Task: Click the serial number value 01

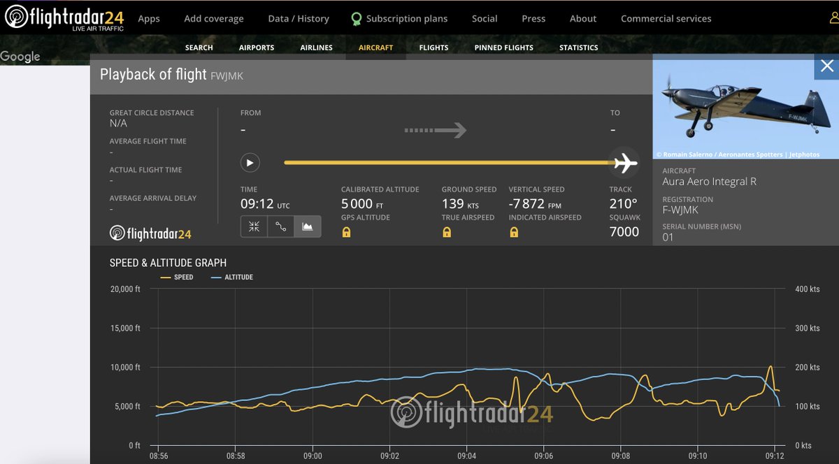Action: [668, 238]
